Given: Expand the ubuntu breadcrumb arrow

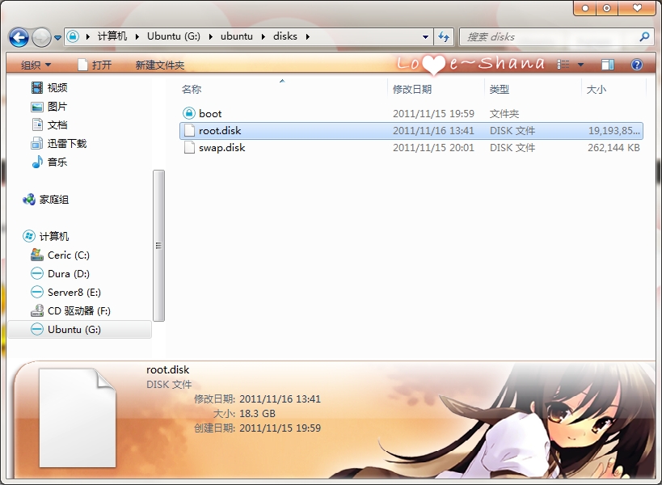Looking at the screenshot, I should coord(264,36).
